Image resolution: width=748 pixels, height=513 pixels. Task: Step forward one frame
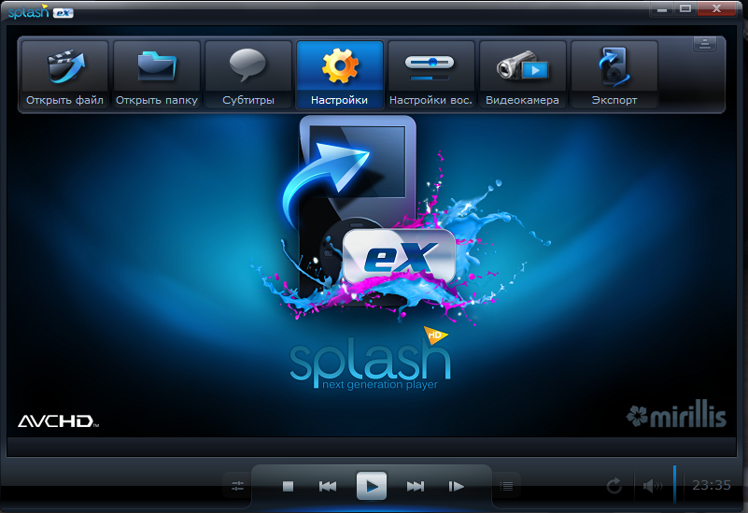(456, 486)
